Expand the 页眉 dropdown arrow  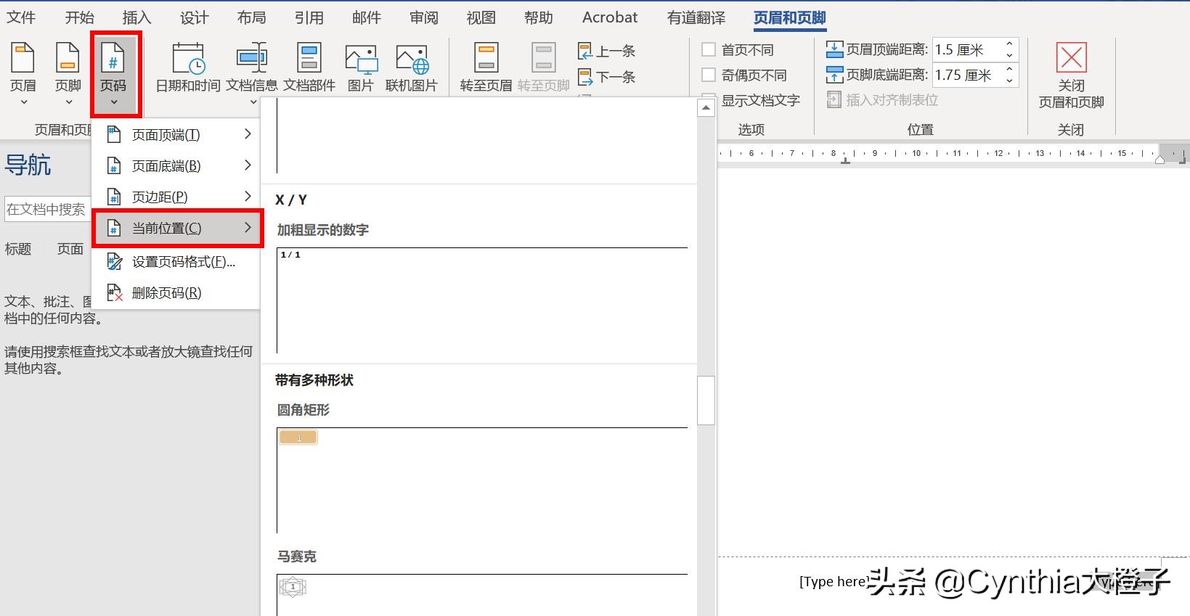coord(23,102)
